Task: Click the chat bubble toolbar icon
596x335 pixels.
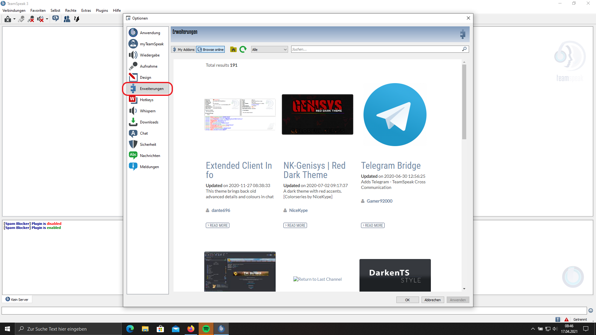Action: (56, 19)
